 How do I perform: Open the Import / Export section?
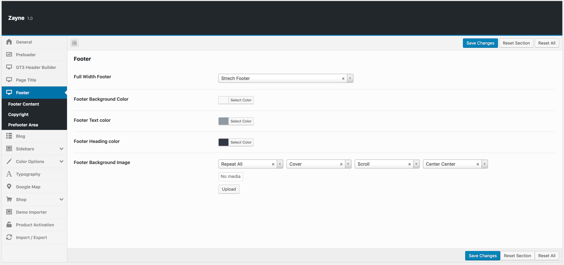[x=34, y=237]
